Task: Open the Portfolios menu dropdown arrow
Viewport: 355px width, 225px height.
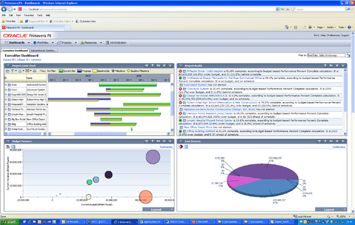Action: coord(53,43)
